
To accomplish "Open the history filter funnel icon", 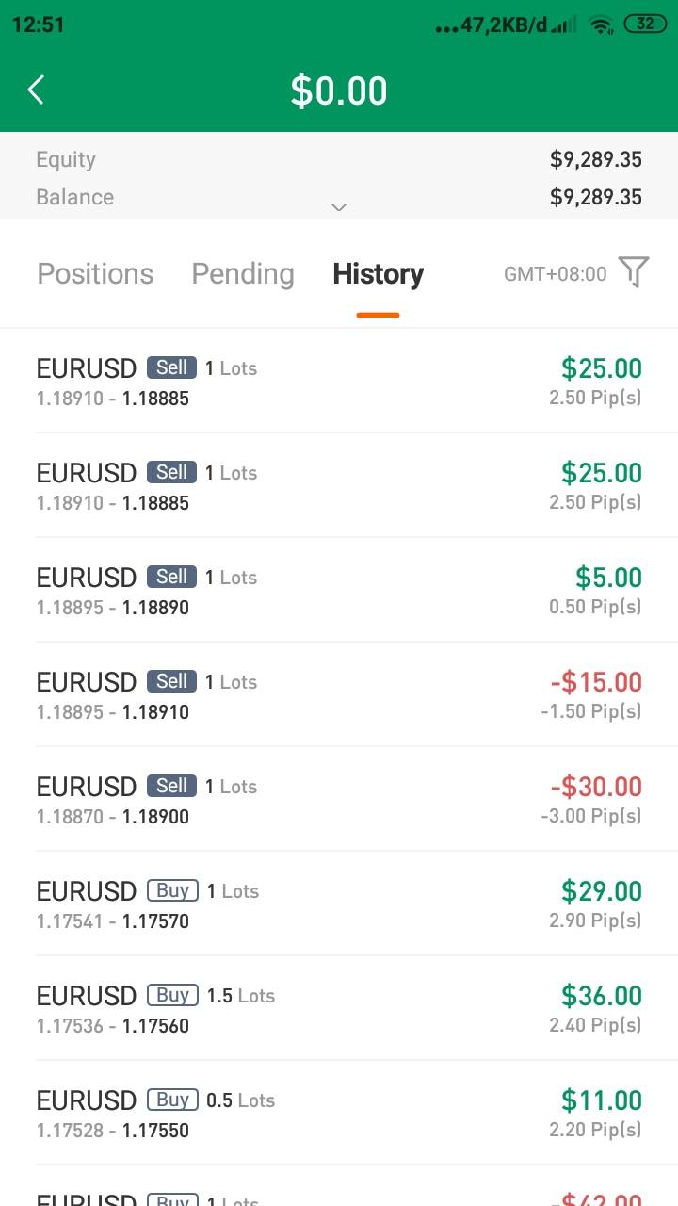I will pos(634,272).
